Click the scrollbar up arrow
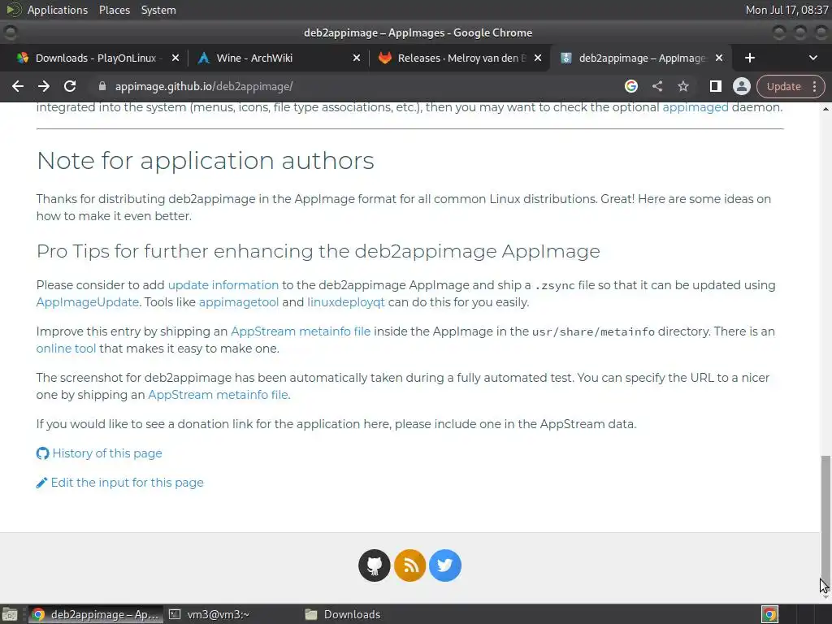Image resolution: width=832 pixels, height=624 pixels. [825, 109]
